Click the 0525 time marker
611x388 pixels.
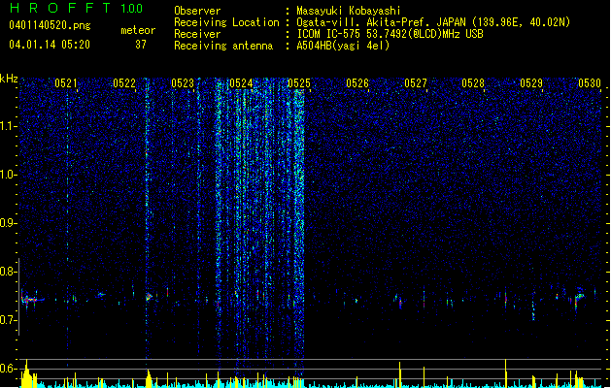tap(299, 82)
